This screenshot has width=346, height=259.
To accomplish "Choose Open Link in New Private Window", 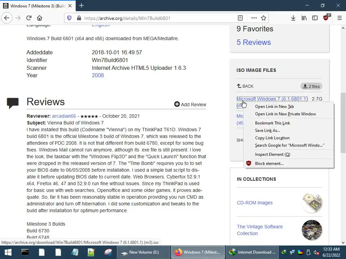I will point(286,114).
